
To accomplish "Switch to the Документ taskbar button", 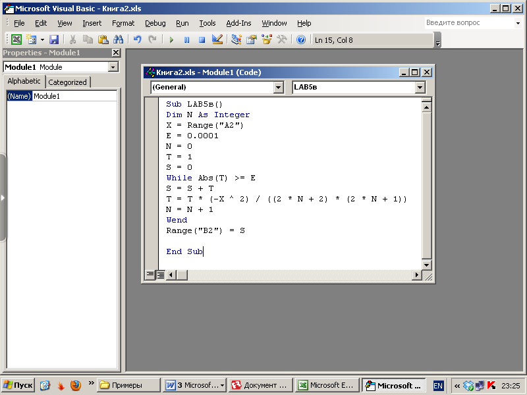I will 260,385.
